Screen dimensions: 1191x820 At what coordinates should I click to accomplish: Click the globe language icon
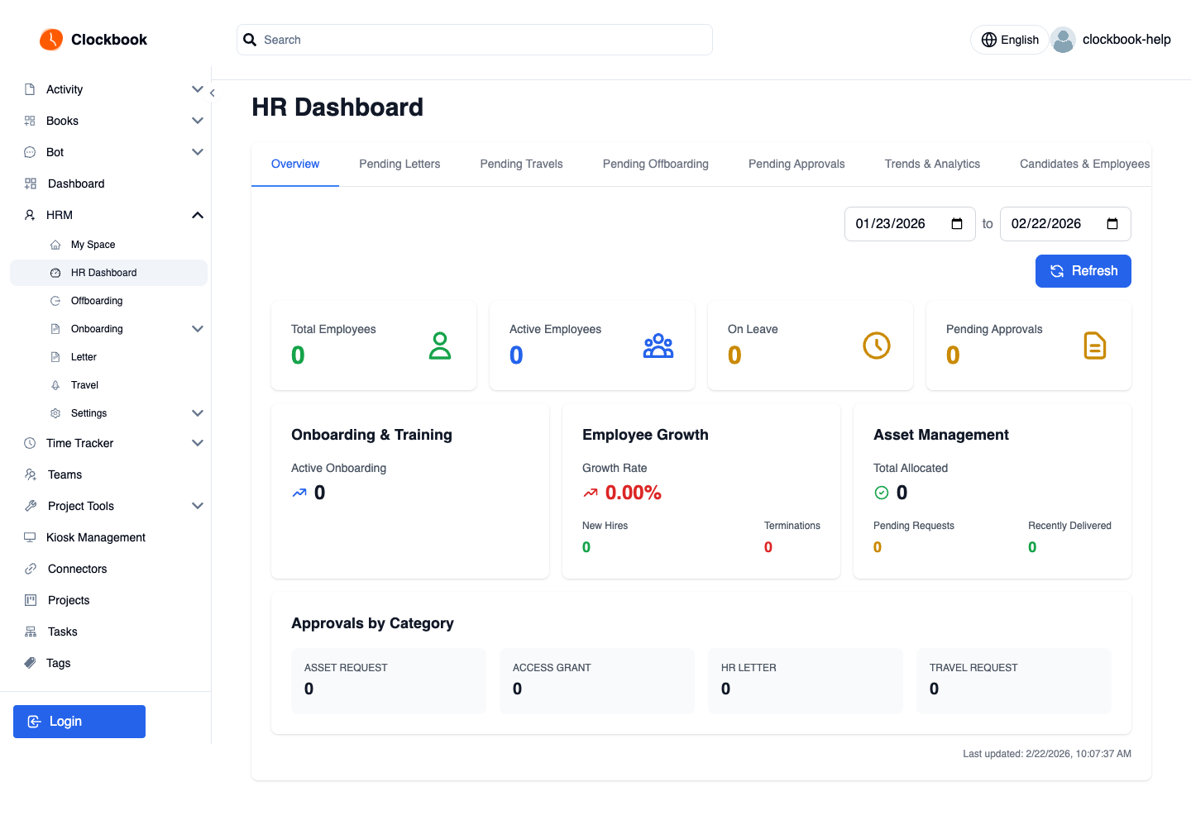(x=988, y=40)
